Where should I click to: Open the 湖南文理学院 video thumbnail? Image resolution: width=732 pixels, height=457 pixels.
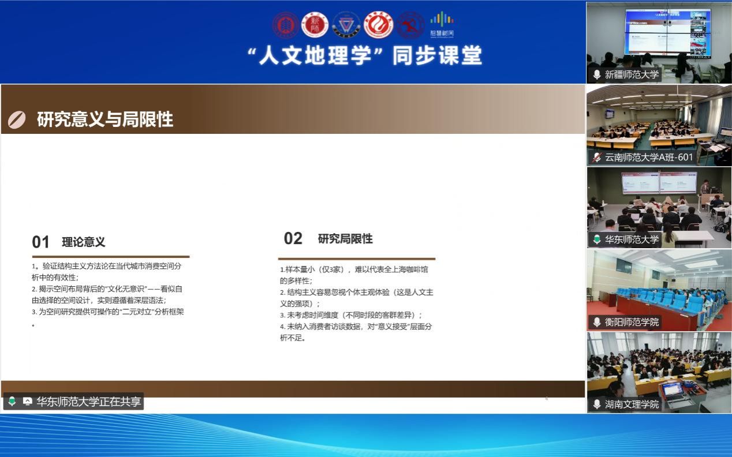click(659, 368)
